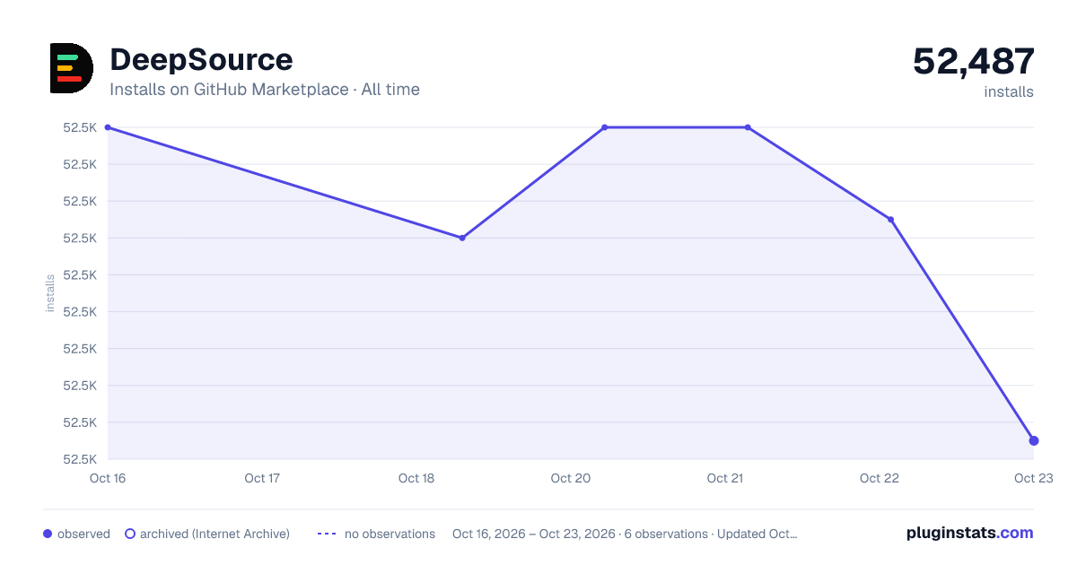Click the Oct 23 x-axis label
Screen dimensions: 1077x565
click(x=1033, y=478)
